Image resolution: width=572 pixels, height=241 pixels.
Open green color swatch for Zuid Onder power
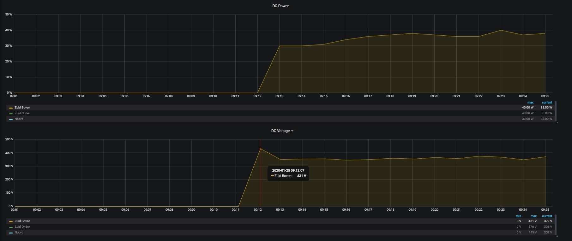11,114
